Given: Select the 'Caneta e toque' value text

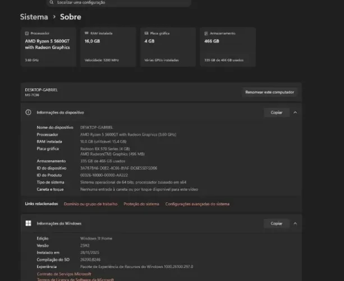Looking at the screenshot, I should [x=139, y=189].
